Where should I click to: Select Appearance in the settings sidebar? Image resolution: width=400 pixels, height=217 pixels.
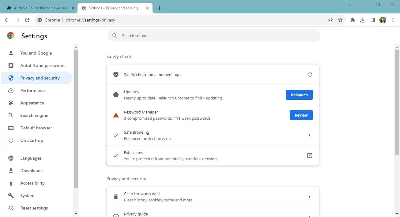32,103
